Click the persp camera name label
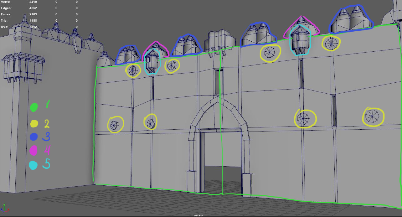Image resolution: width=402 pixels, height=217 pixels. 198,215
